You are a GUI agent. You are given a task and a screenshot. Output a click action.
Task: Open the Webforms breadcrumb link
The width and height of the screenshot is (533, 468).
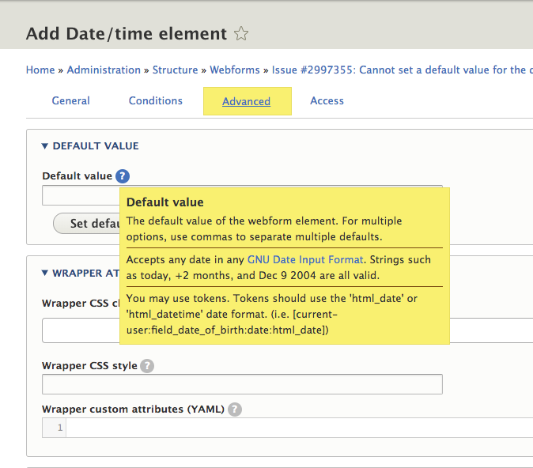click(x=235, y=70)
